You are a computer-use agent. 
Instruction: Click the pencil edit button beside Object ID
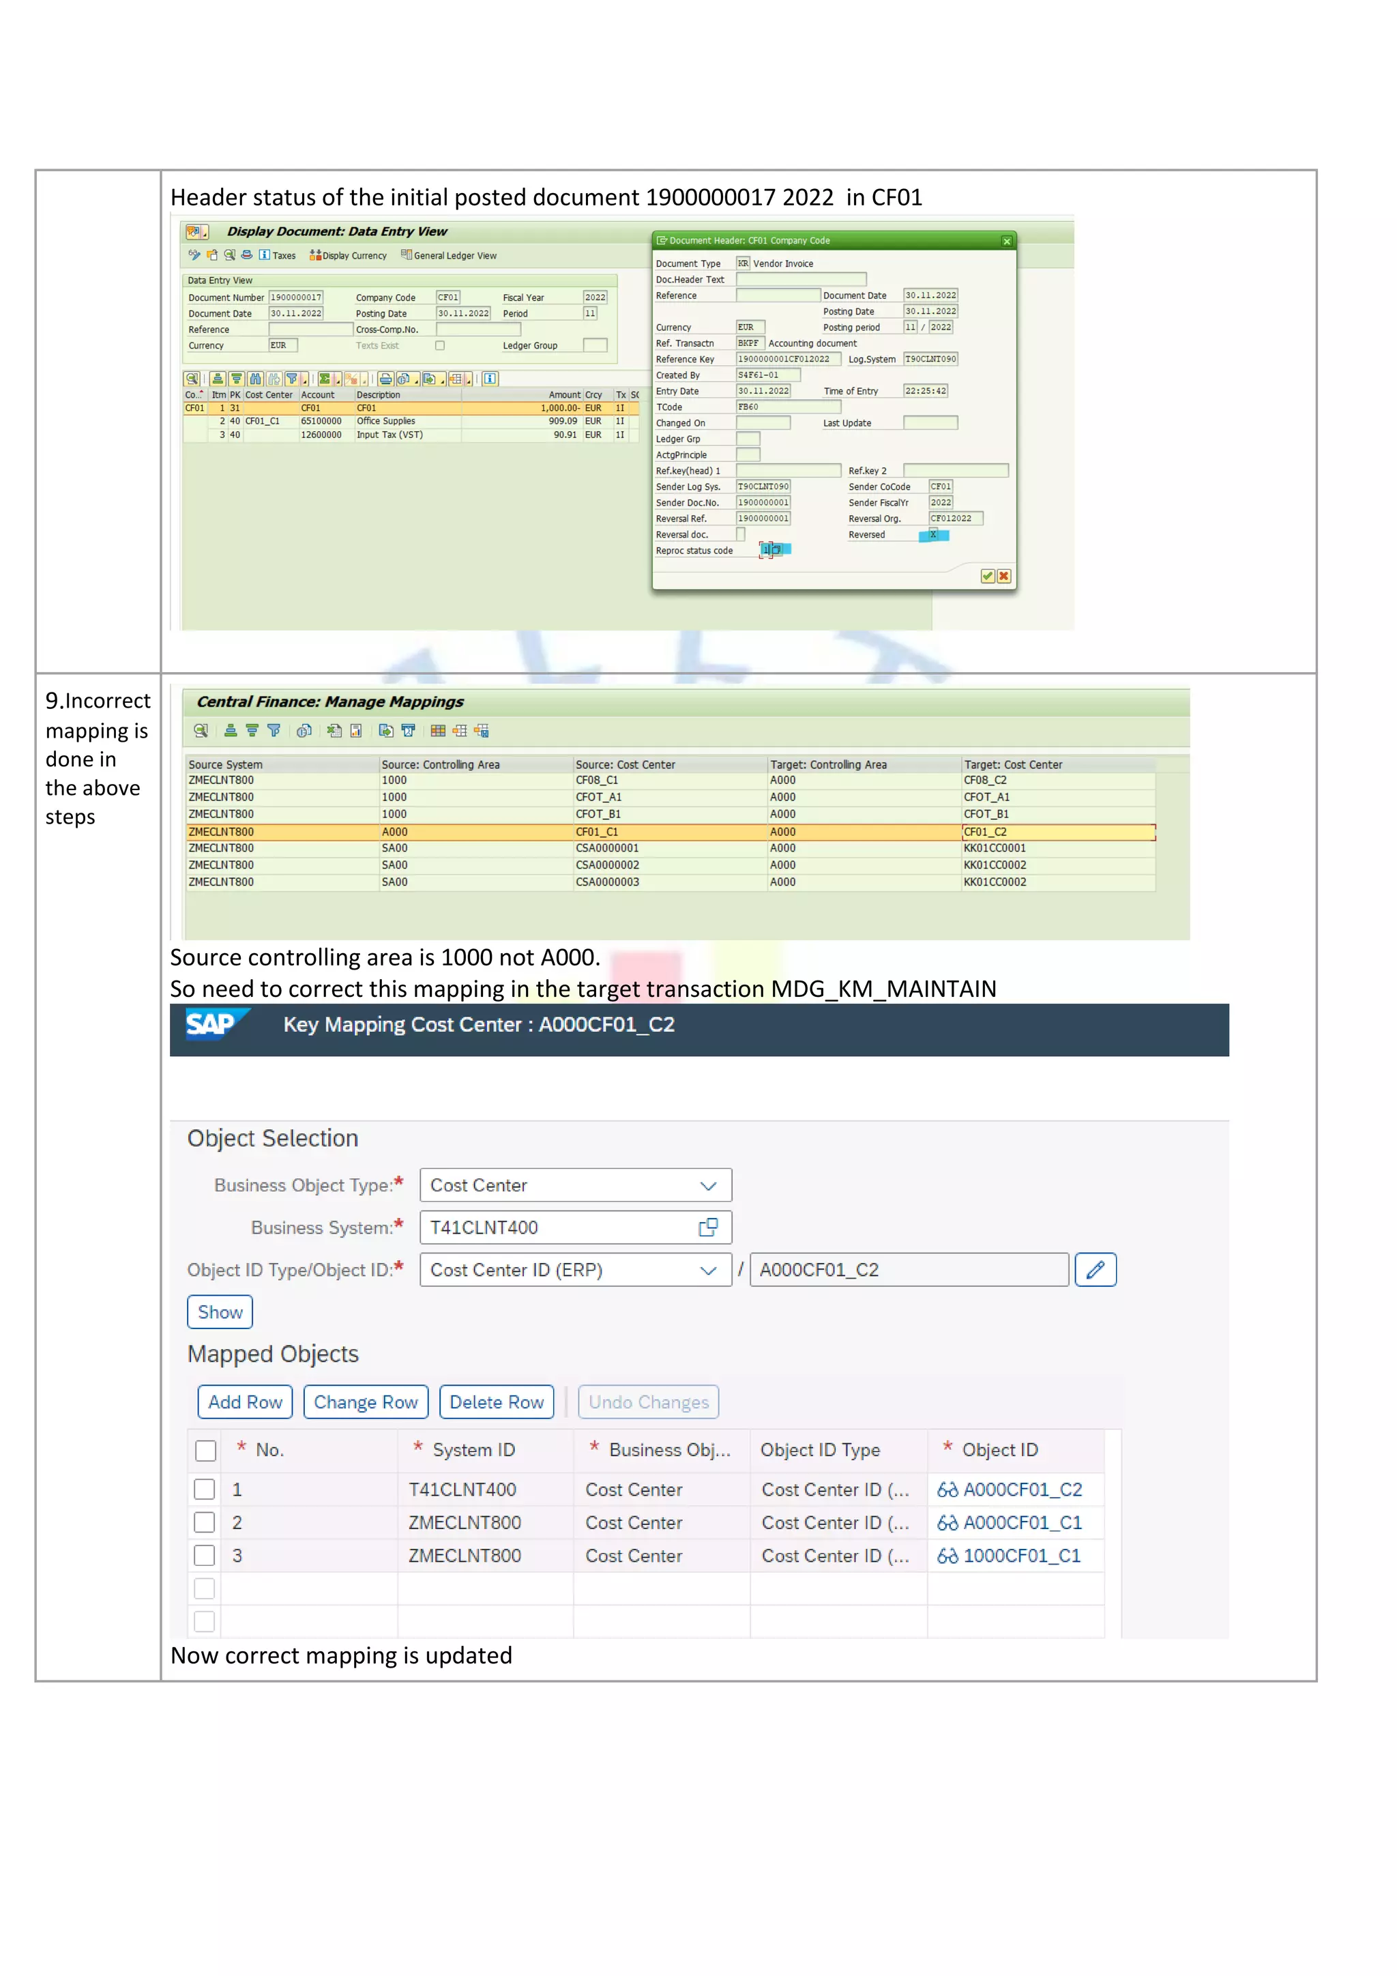[x=1096, y=1270]
